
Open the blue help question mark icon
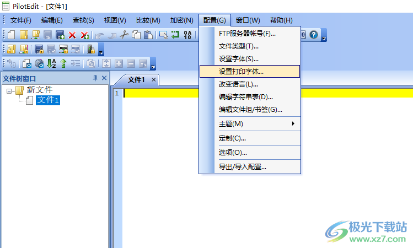click(313, 35)
